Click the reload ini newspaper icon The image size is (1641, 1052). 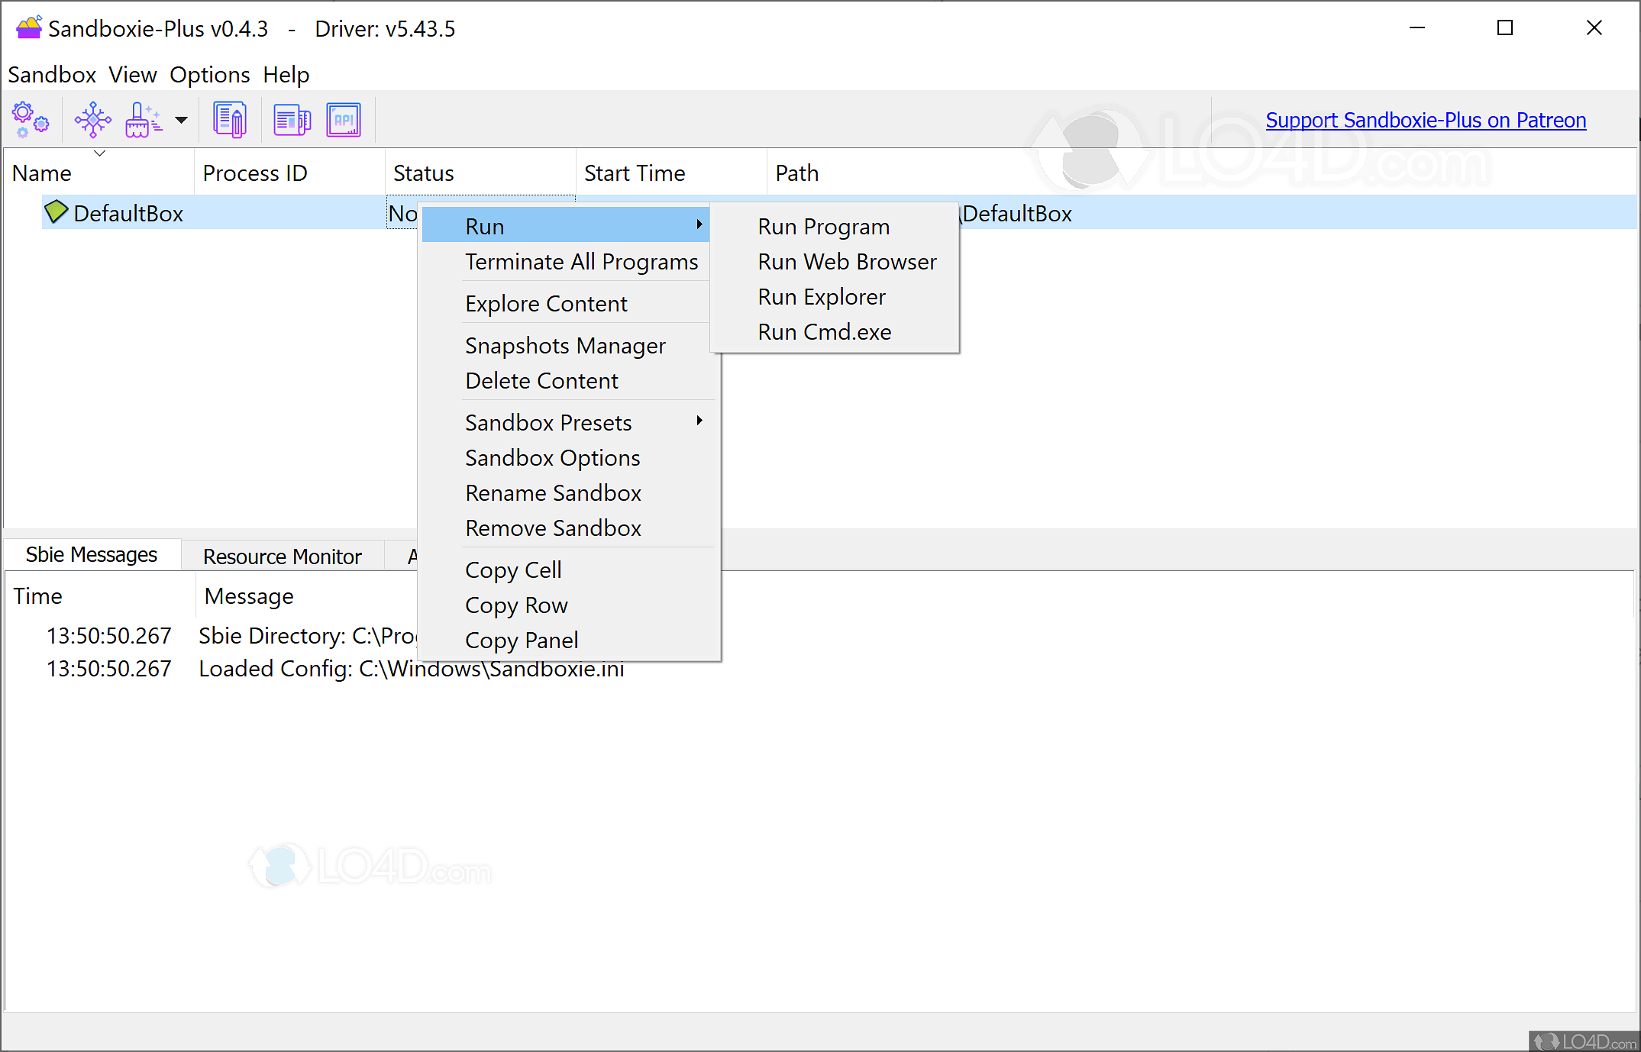tap(292, 119)
